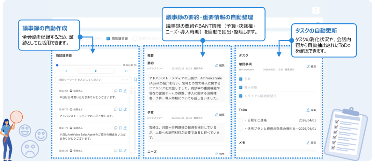
Task: Edit the 予算 section in overview
Action: point(220,115)
